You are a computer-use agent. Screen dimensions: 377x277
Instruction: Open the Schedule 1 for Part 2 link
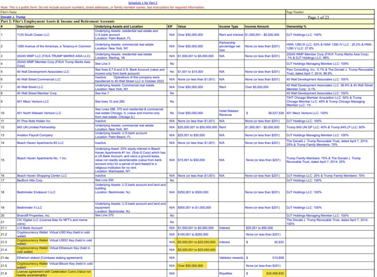point(142,3)
